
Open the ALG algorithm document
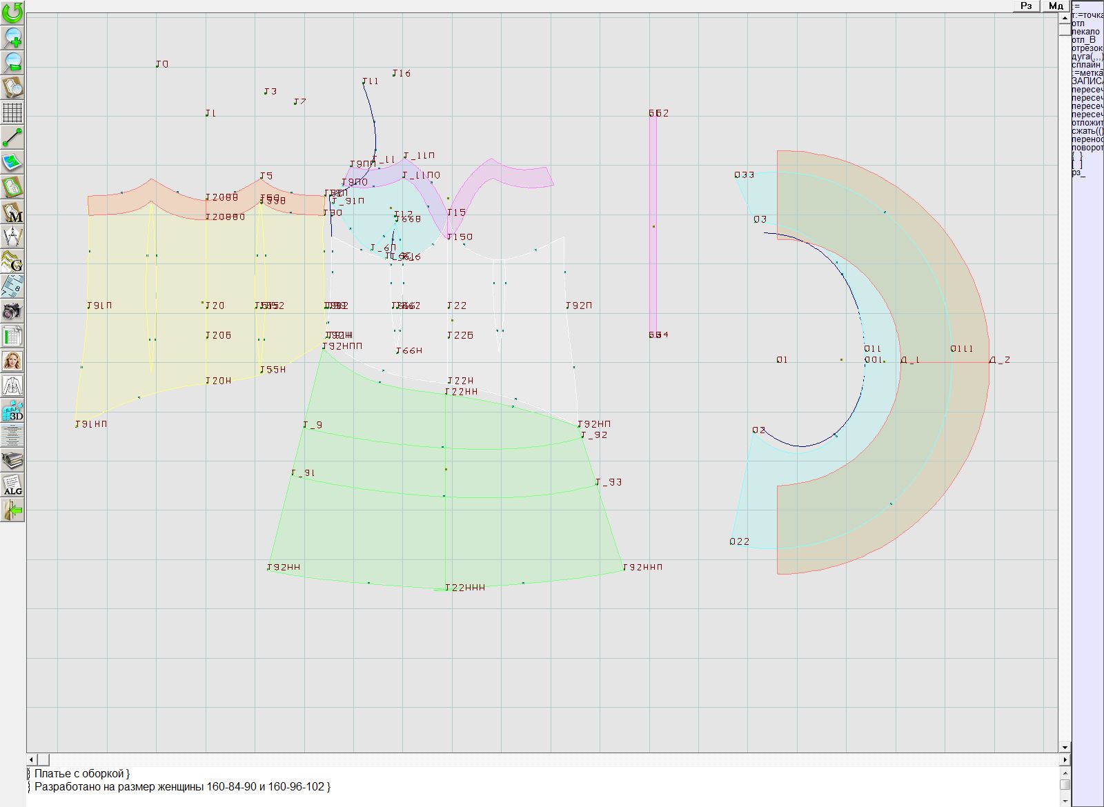(12, 485)
